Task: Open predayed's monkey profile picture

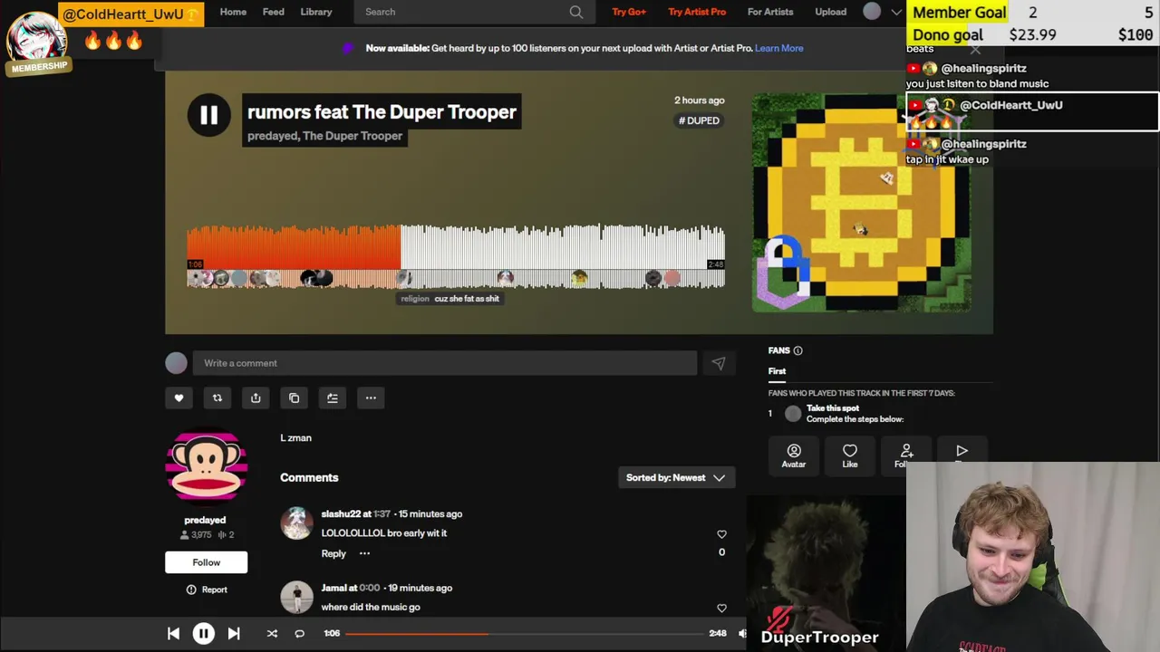Action: 206,464
